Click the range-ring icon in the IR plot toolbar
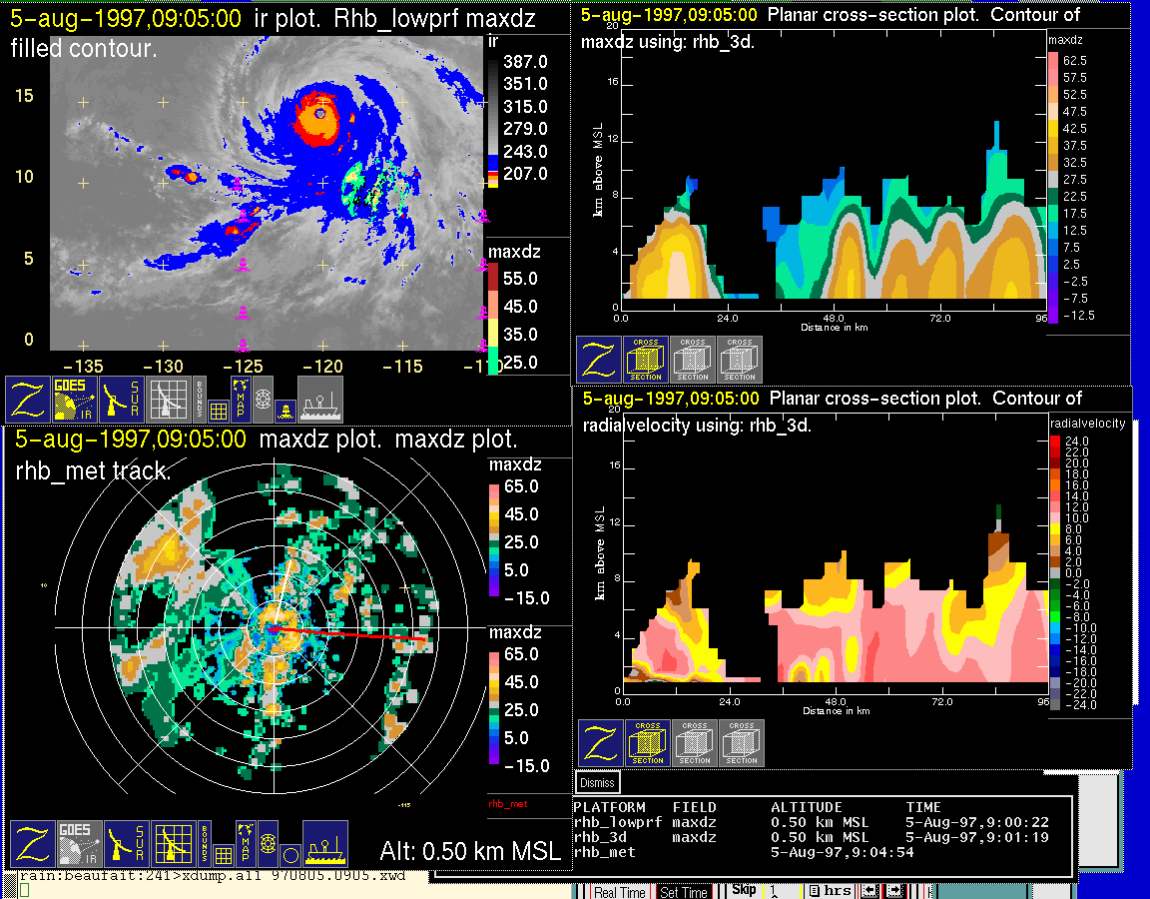Viewport: 1150px width, 899px height. [264, 400]
